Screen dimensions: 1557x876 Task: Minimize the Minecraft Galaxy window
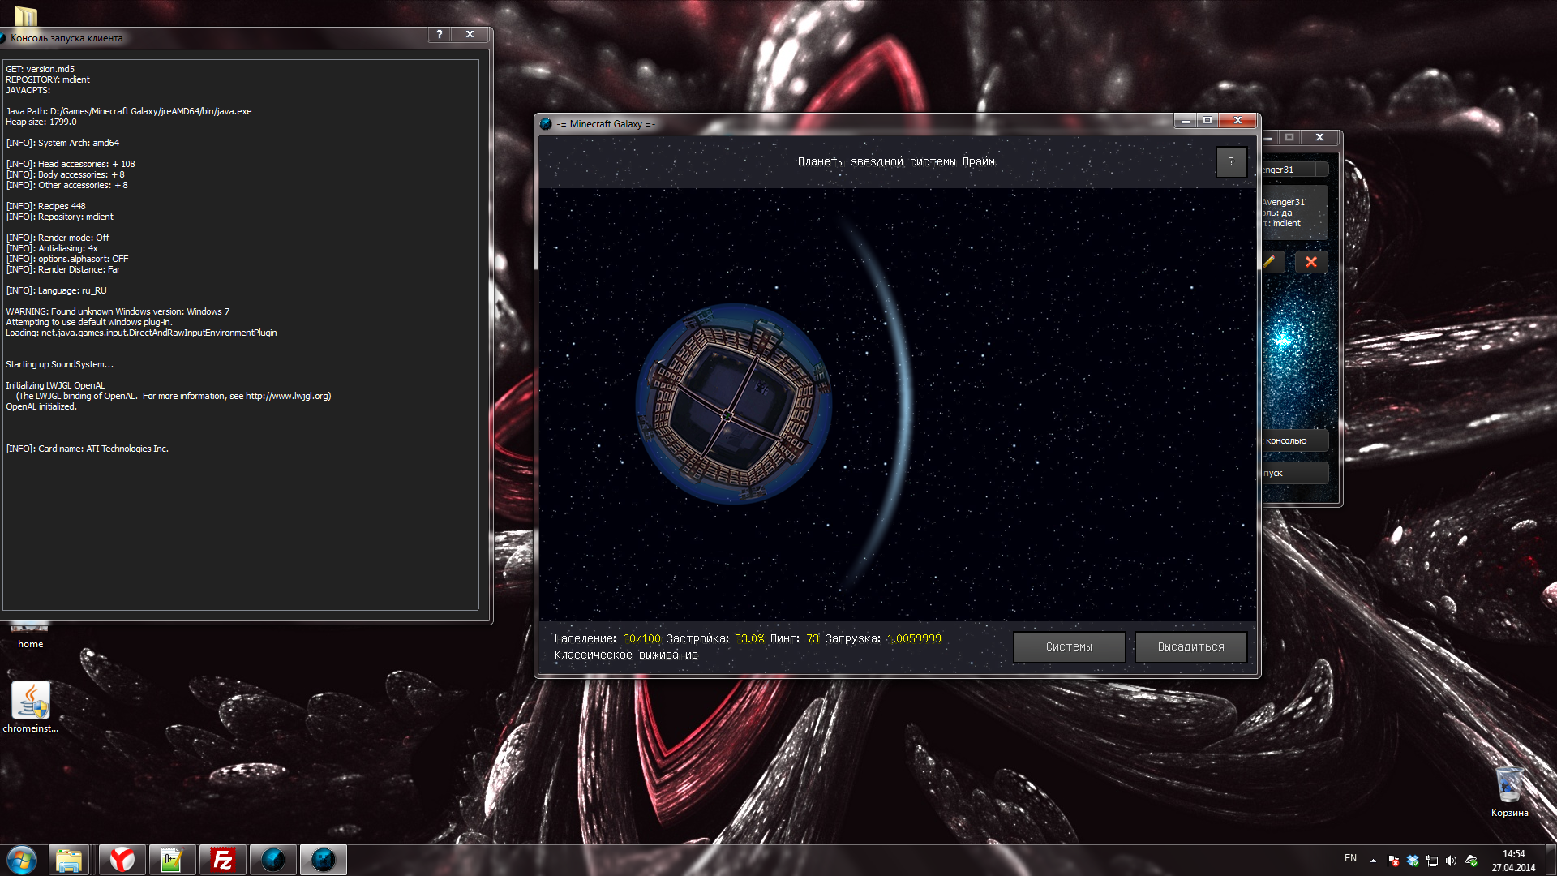click(x=1186, y=120)
